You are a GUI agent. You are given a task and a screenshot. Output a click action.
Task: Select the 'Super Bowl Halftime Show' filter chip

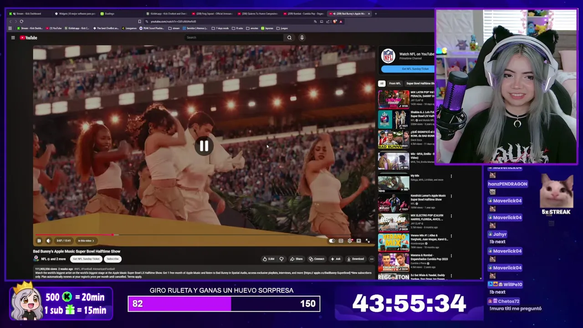tap(419, 83)
